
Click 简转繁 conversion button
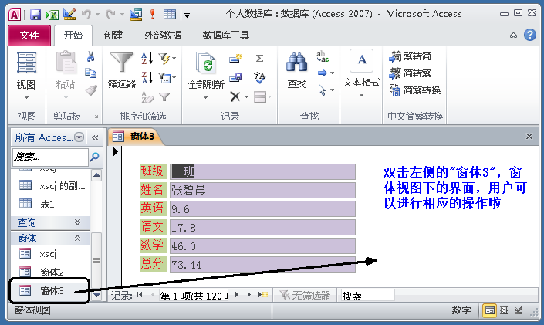(411, 73)
